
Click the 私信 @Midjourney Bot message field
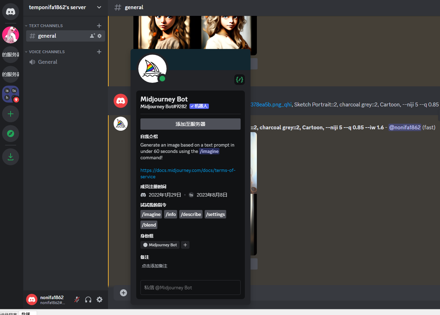tap(190, 288)
